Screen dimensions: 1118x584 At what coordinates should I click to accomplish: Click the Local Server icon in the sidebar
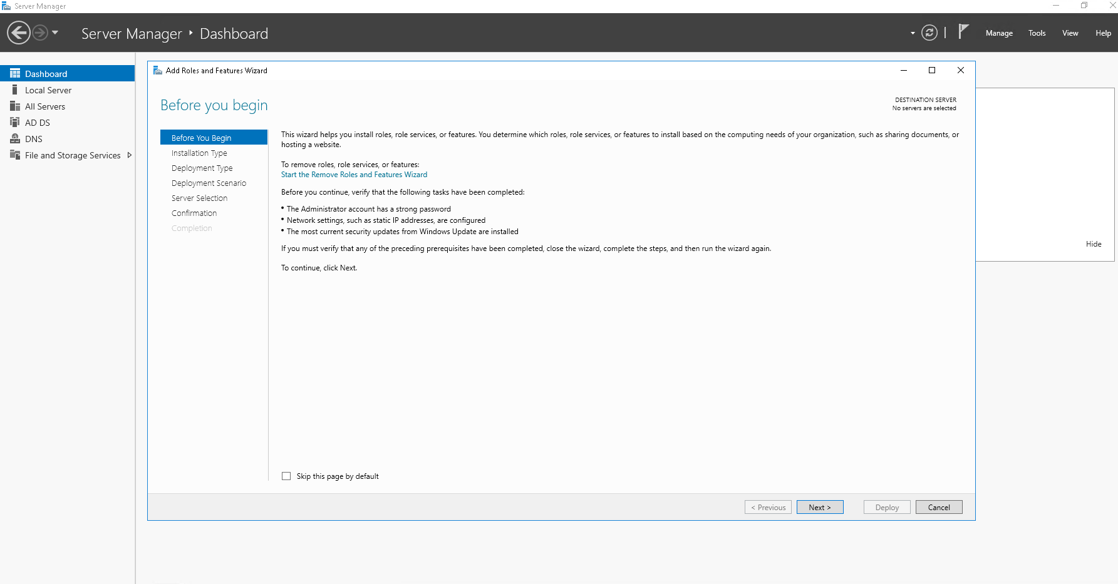point(15,90)
